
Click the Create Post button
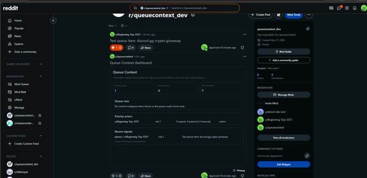pos(260,15)
